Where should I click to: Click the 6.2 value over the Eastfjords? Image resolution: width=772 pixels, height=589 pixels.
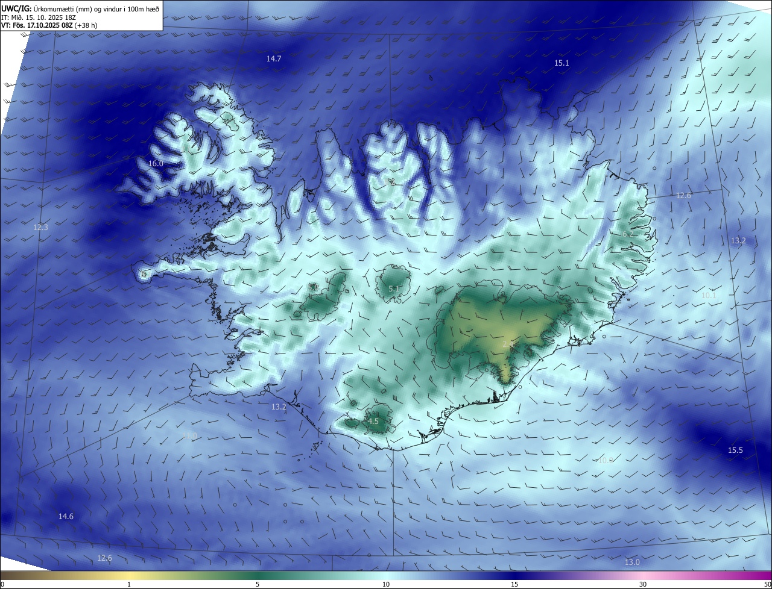627,234
